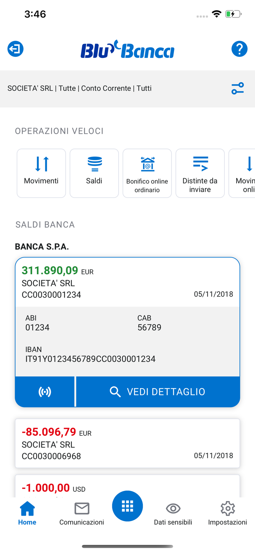The height and width of the screenshot is (553, 255).
Task: Open the central app grid button
Action: click(127, 506)
